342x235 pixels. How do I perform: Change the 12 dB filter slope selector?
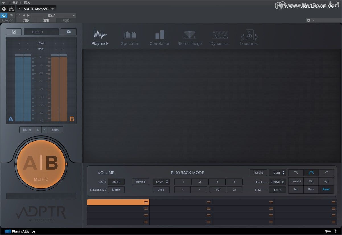point(277,173)
